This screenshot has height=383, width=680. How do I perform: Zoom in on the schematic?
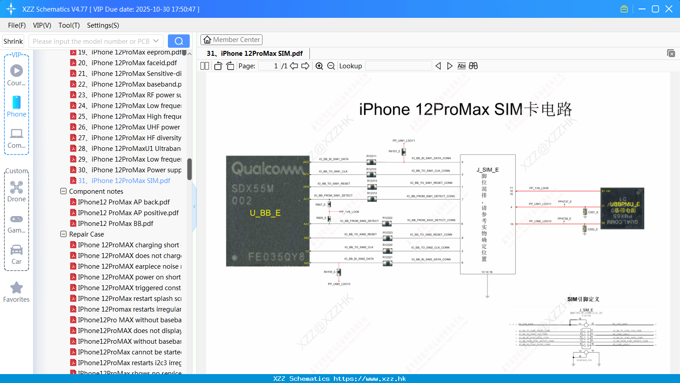click(319, 66)
